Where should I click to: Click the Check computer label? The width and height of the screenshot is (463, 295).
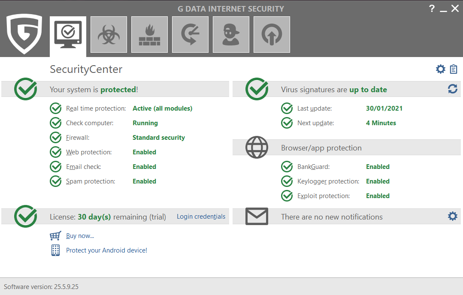(90, 123)
